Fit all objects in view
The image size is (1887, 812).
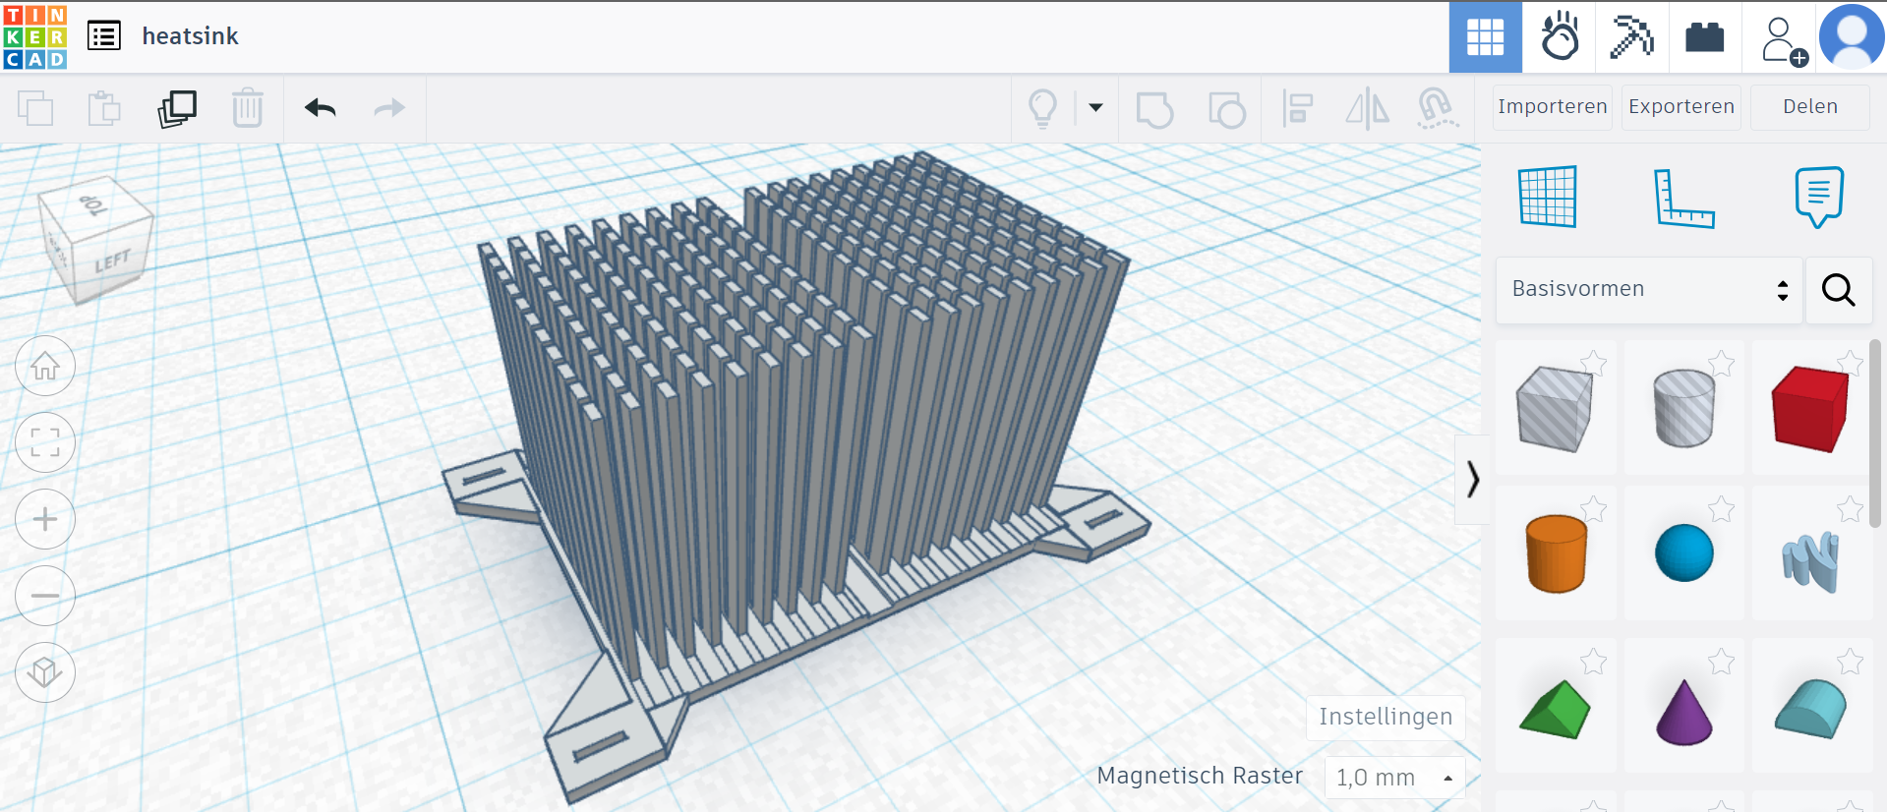(x=45, y=442)
